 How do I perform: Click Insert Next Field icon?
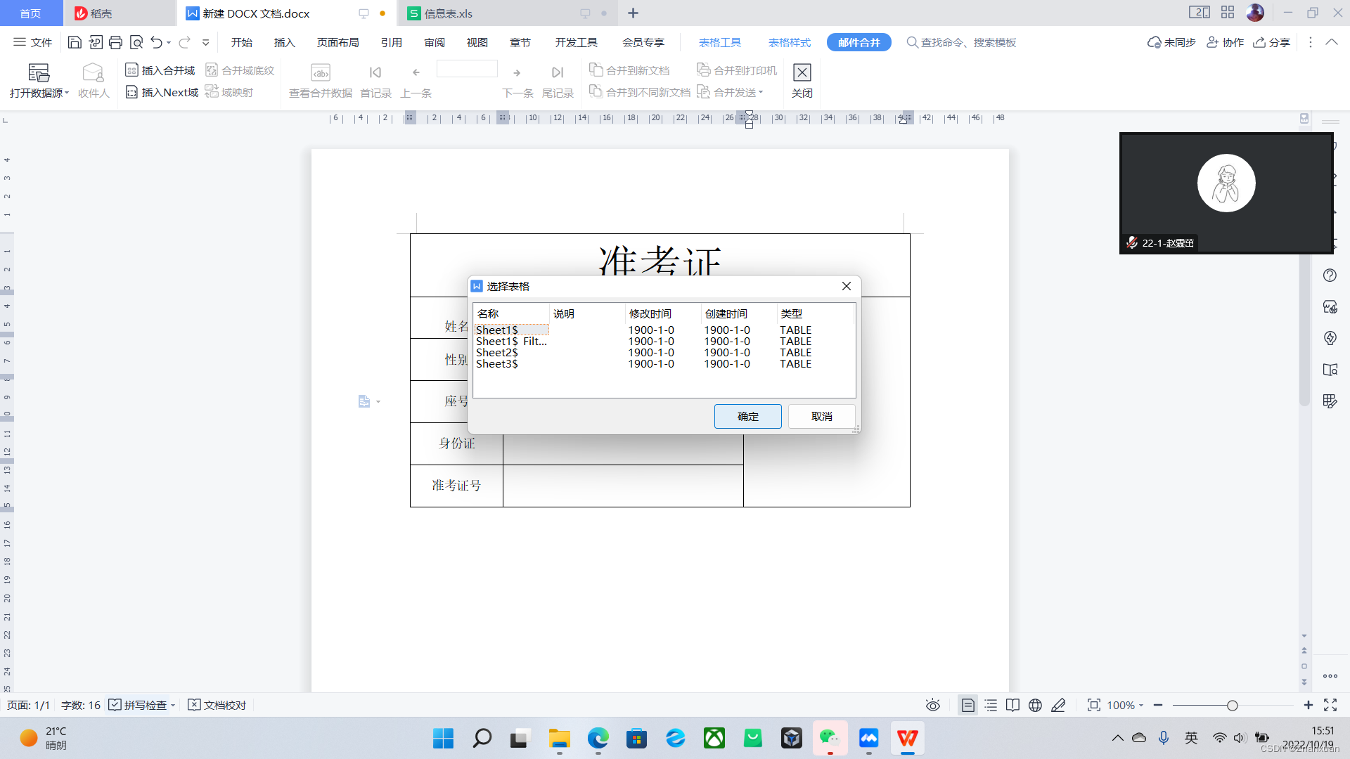pyautogui.click(x=131, y=92)
